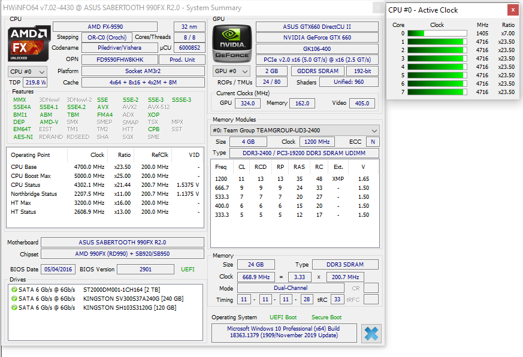Click the Socket AM3r2 platform field
The width and height of the screenshot is (523, 357).
[143, 71]
